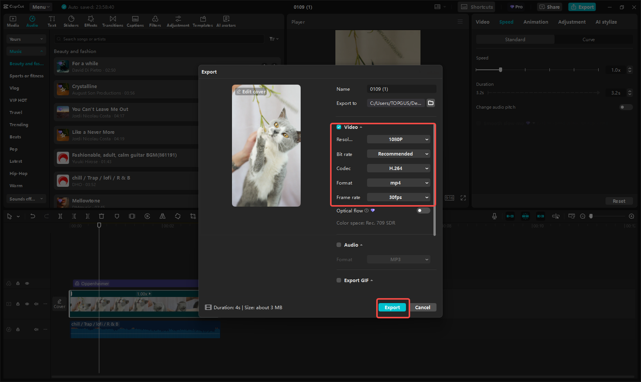Open the Resolution dropdown showing 1080P
Screen dimensions: 641x382
coord(398,139)
